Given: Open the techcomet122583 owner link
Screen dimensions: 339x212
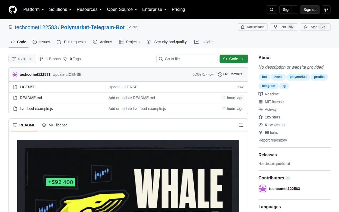Looking at the screenshot, I should click(x=36, y=27).
